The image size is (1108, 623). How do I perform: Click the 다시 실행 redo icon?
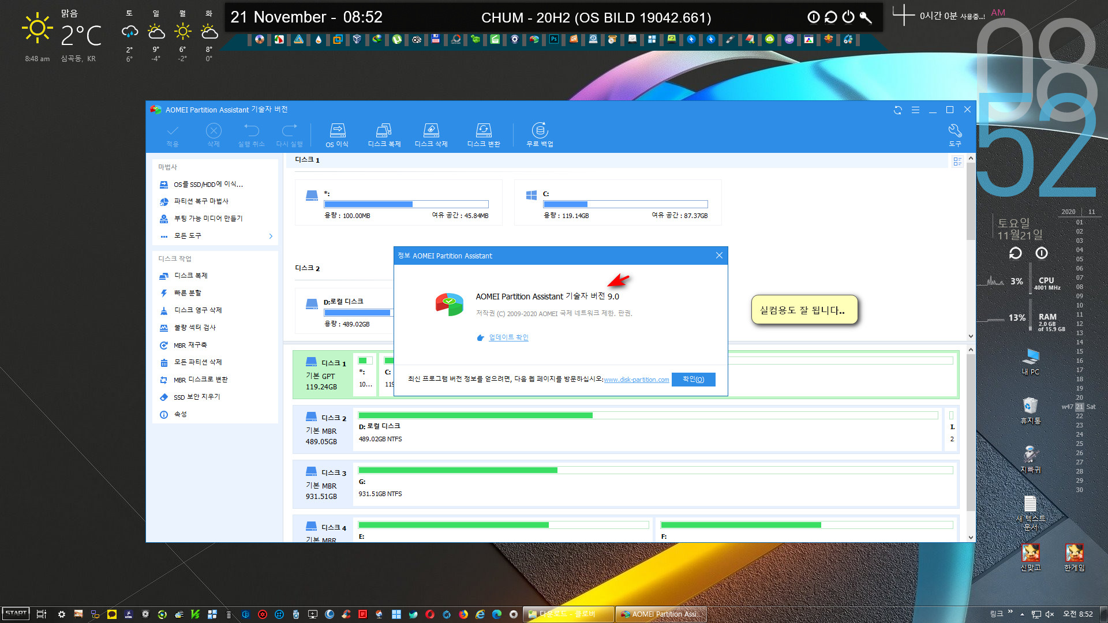289,135
